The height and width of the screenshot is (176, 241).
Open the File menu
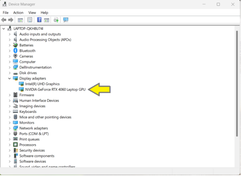pos(6,13)
